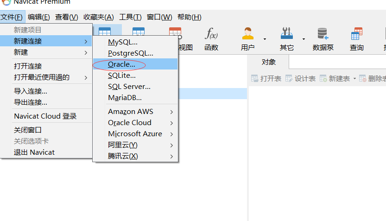Select 新建连接 in the File menu
The height and width of the screenshot is (221, 386).
(46, 41)
